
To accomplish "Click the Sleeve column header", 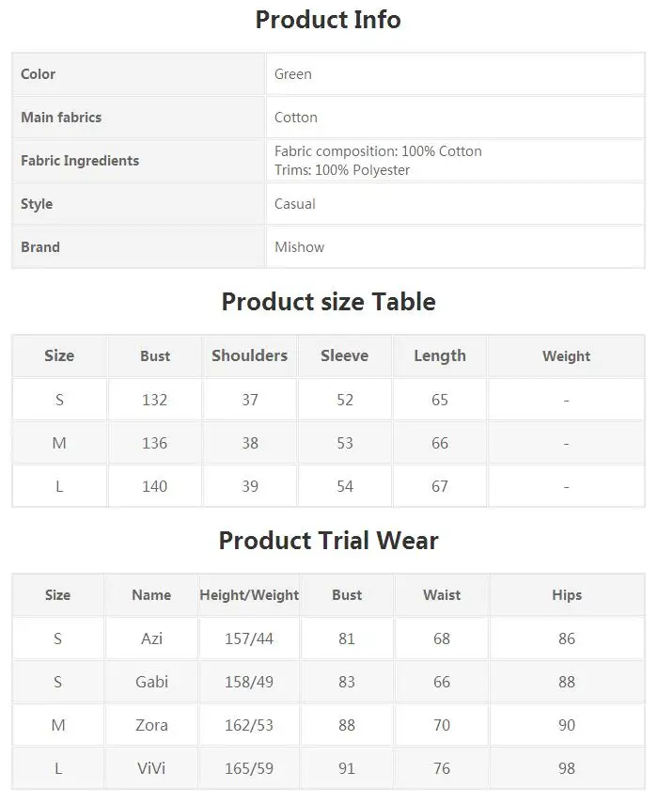I will click(x=344, y=355).
